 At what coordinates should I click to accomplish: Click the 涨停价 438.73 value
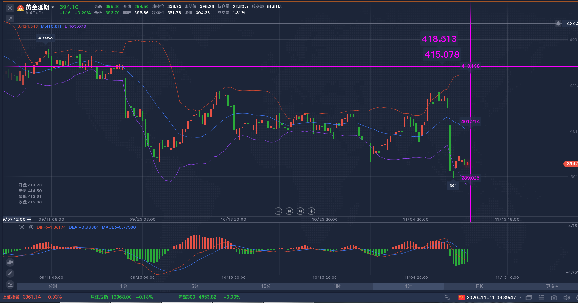(x=174, y=6)
